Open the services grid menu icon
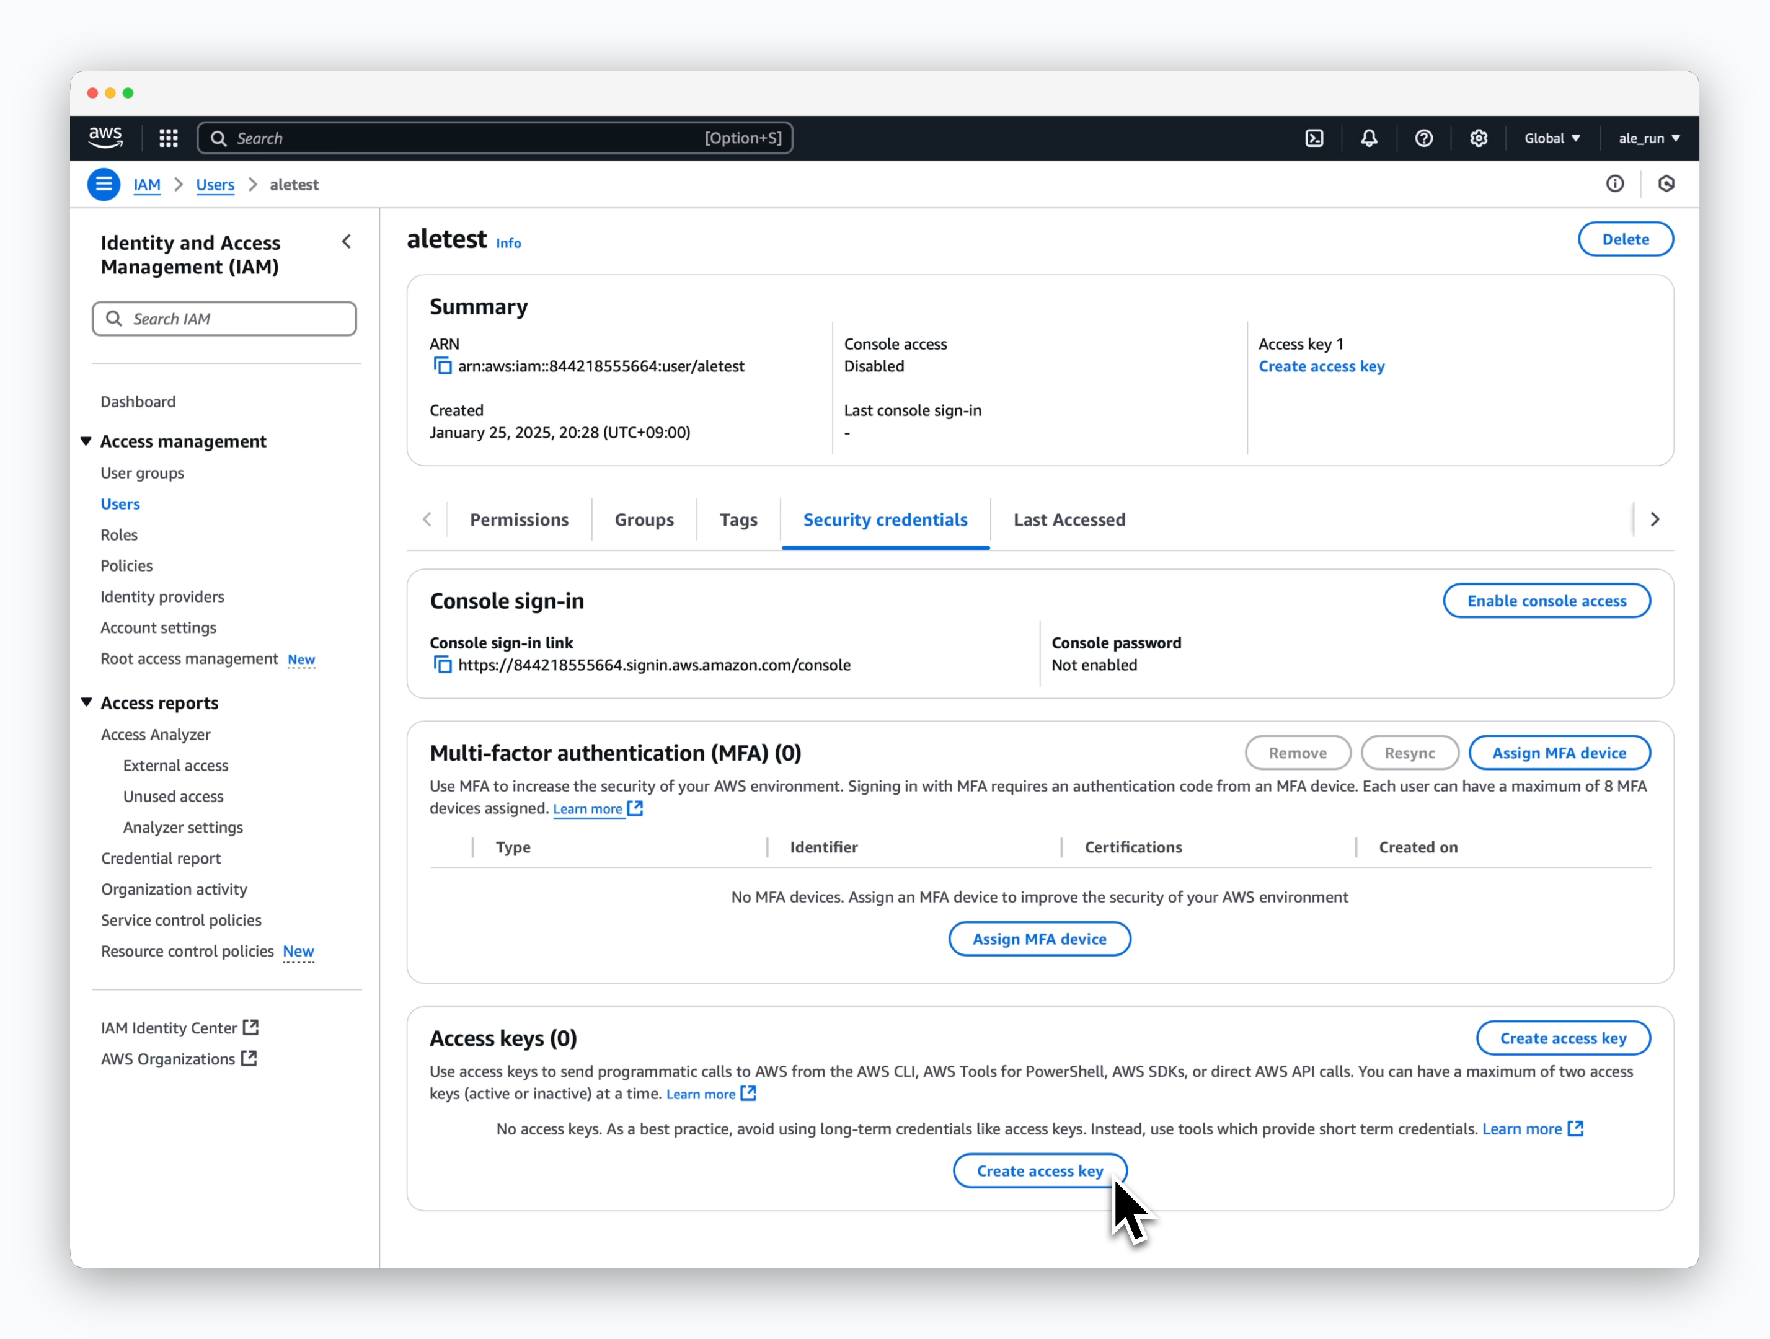1770x1339 pixels. pyautogui.click(x=168, y=138)
